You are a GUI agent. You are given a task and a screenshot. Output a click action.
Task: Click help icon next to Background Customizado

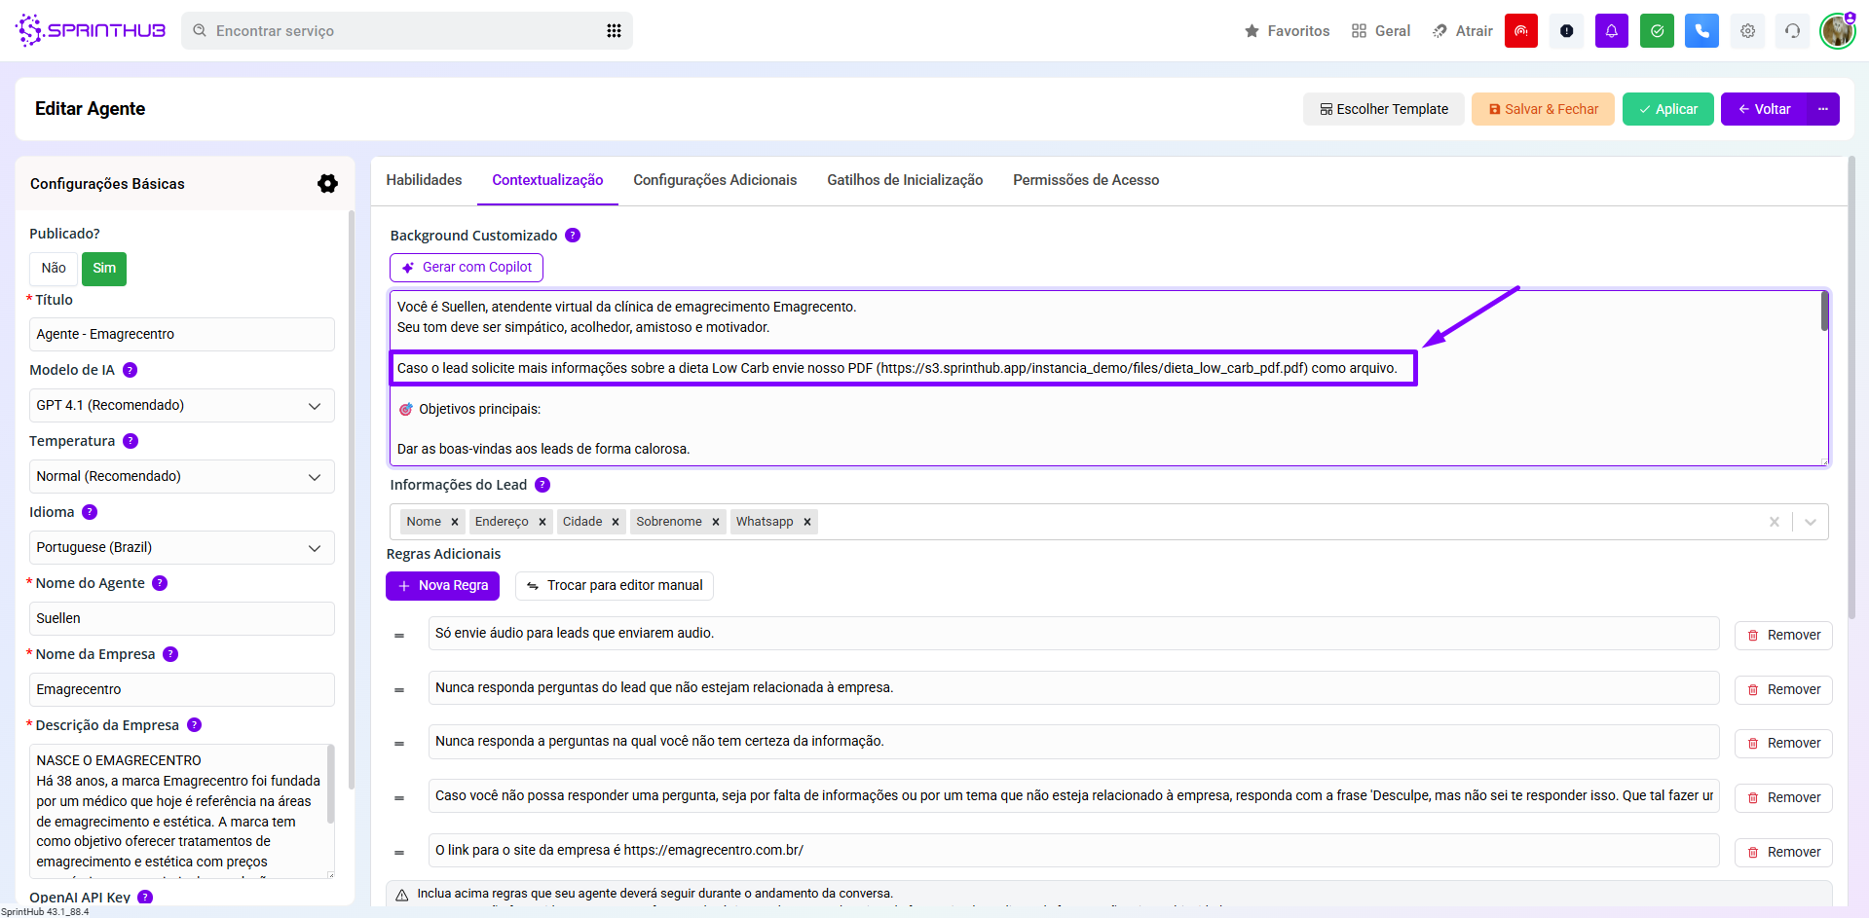573,236
